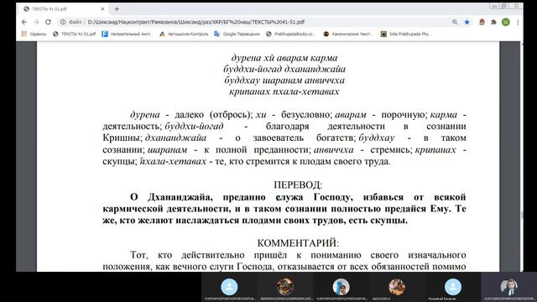This screenshot has width=537, height=302.
Task: Click the КОММЕНТАРИЙ: heading
Action: click(298, 243)
